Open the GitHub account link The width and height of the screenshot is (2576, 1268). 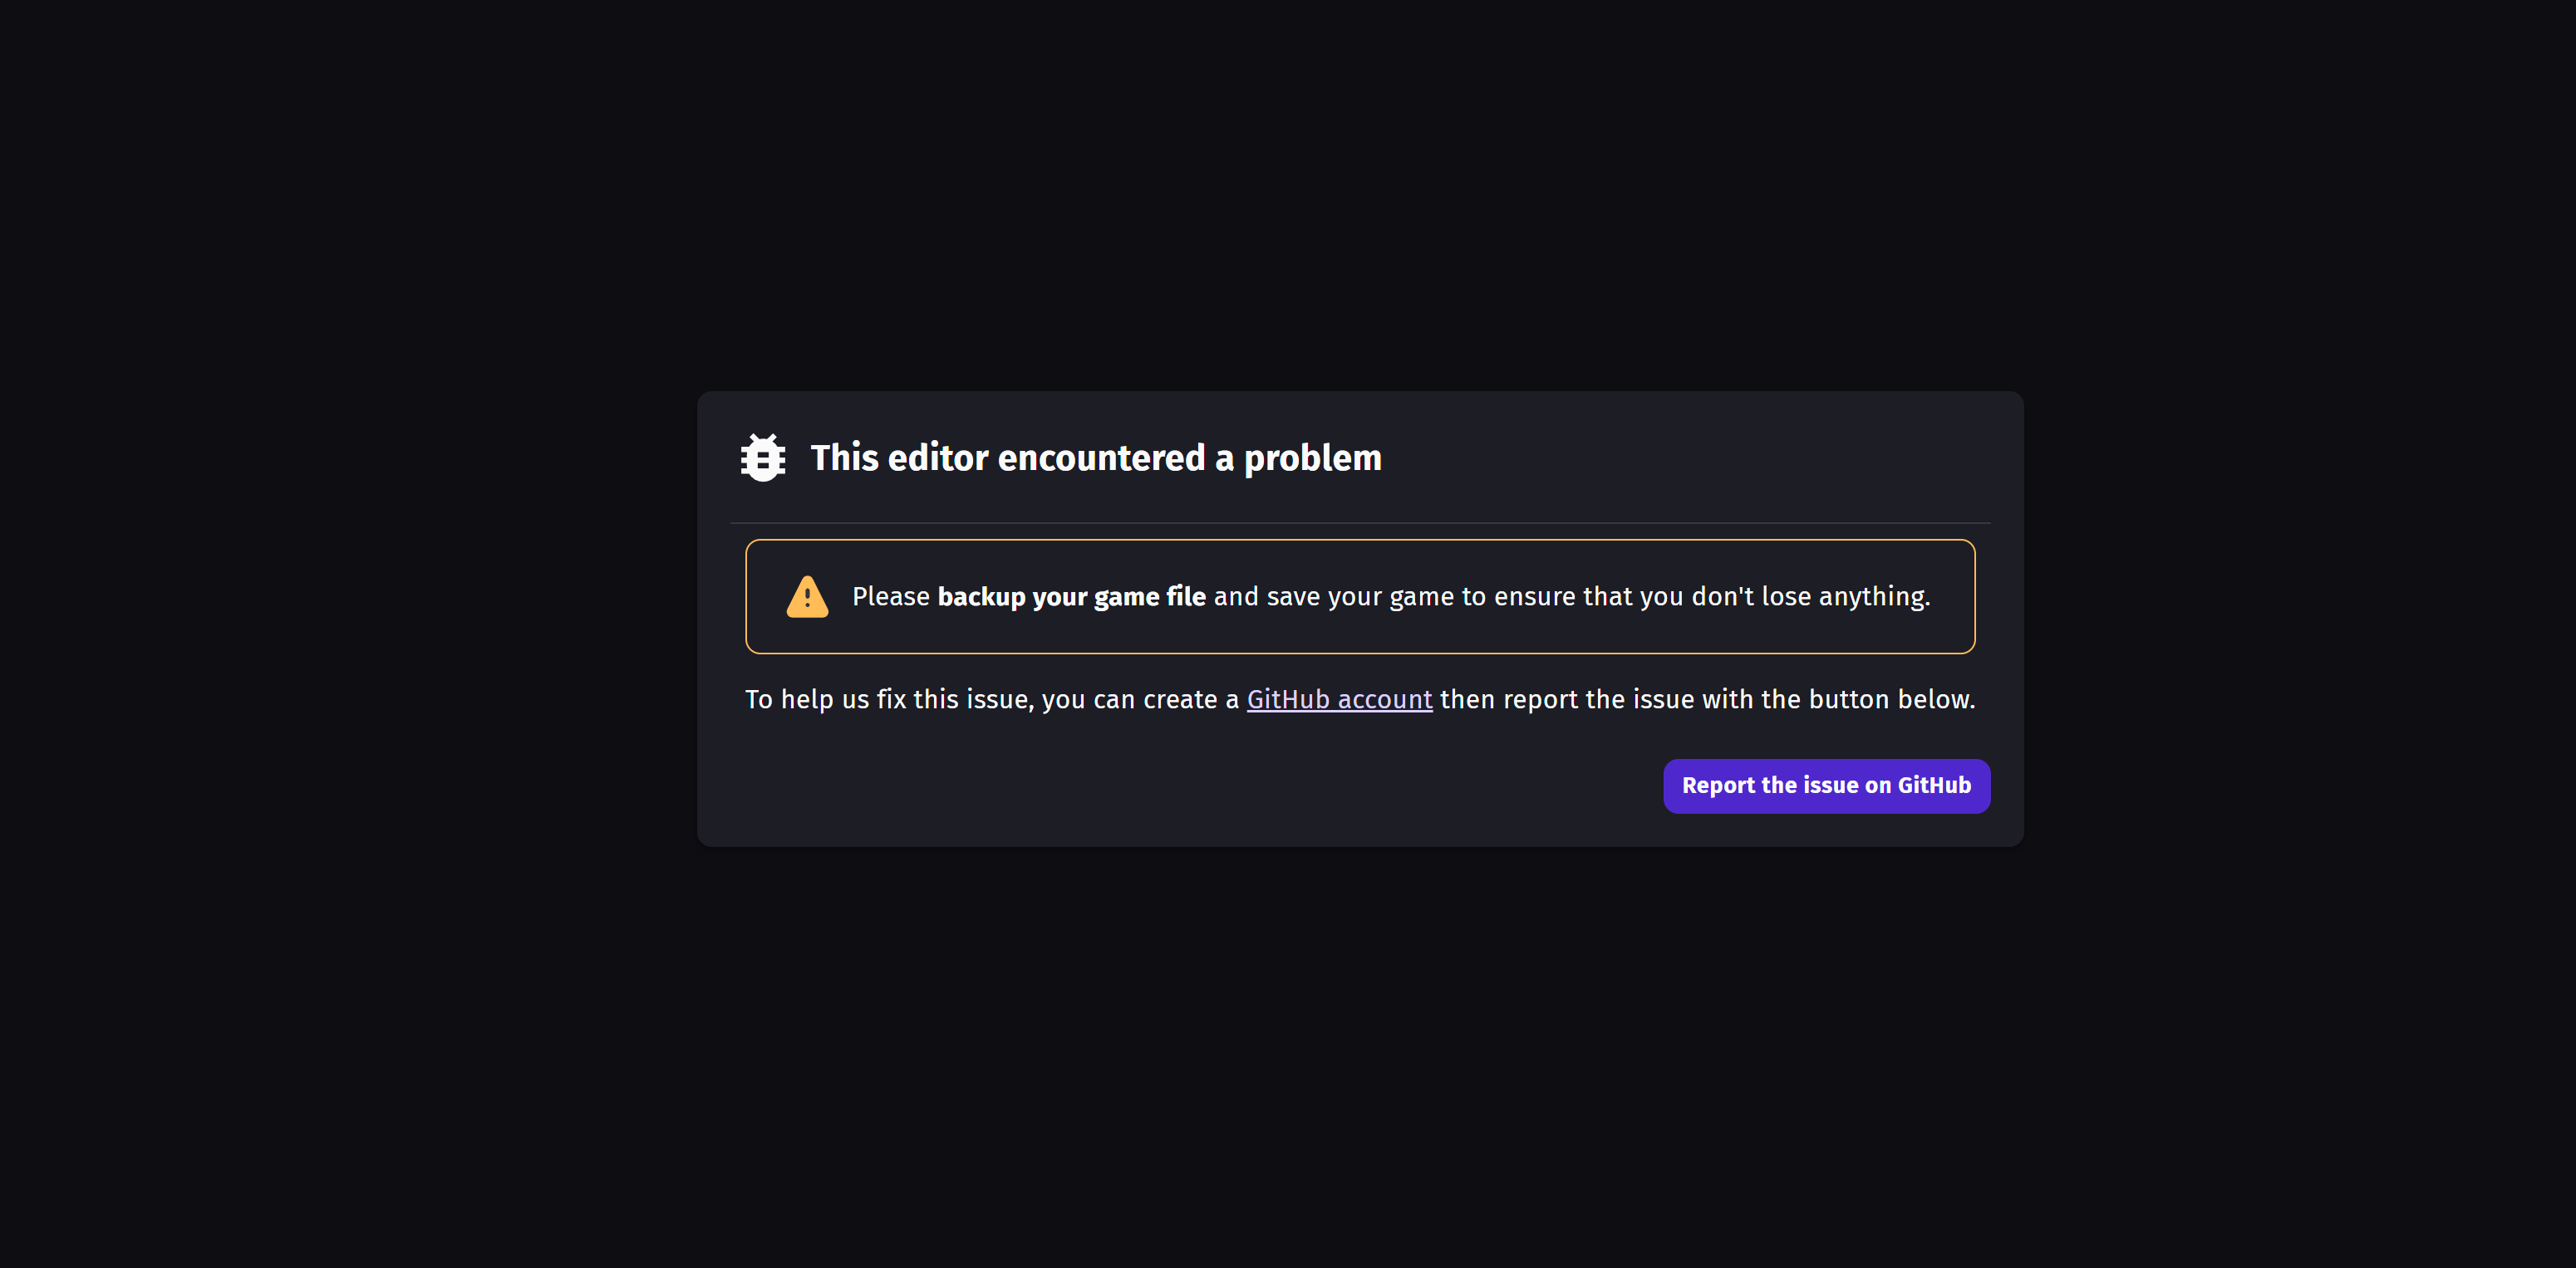click(1339, 699)
